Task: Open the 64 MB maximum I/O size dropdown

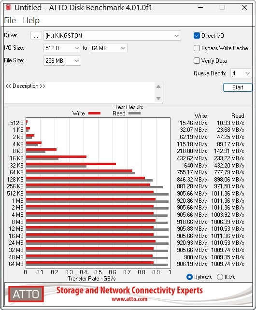Action: tap(108, 48)
